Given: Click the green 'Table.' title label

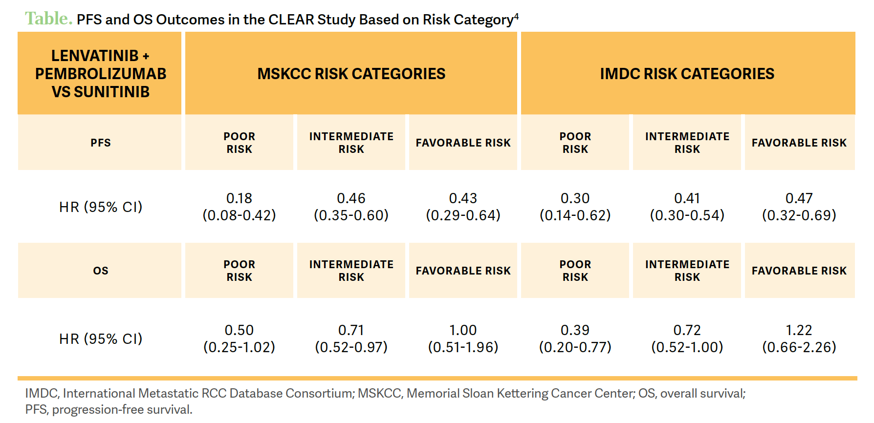Looking at the screenshot, I should click(48, 19).
